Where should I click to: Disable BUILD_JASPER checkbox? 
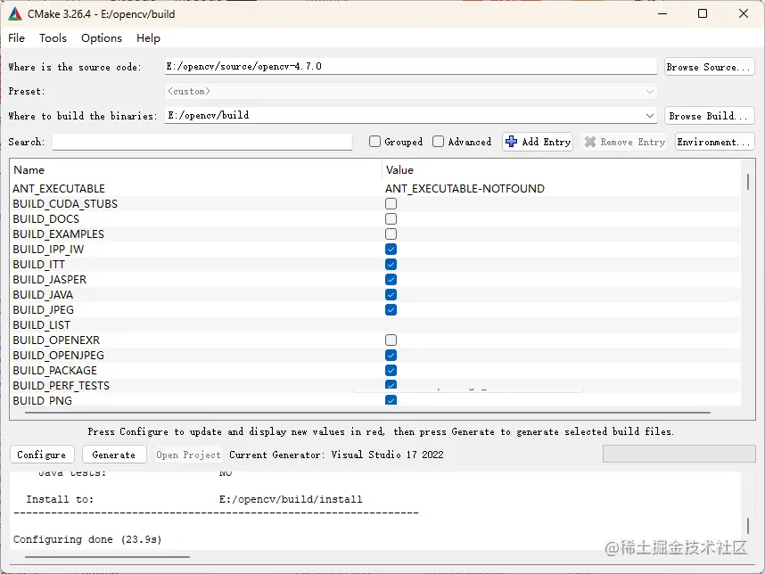click(391, 280)
